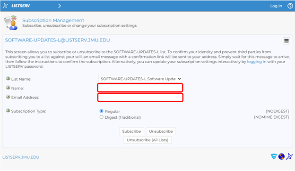Open the List Name dropdown
Viewport: 295px width, 171px height.
coord(140,79)
